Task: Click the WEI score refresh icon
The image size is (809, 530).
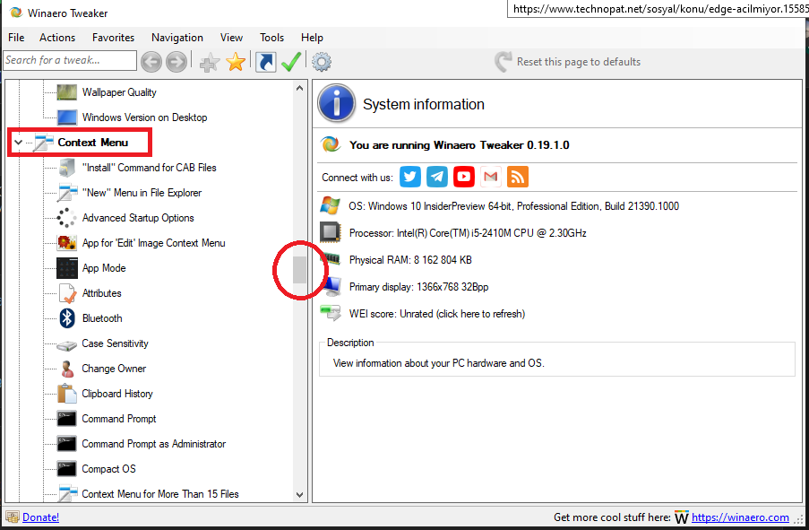Action: (331, 313)
